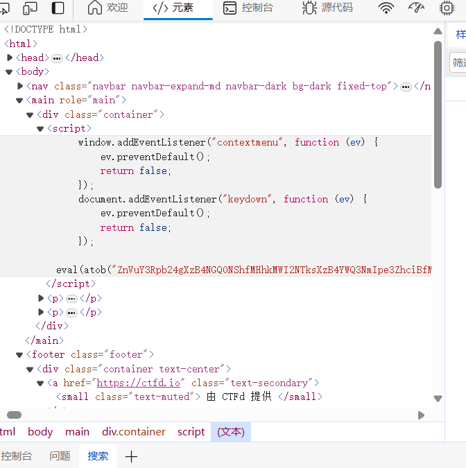Toggle device emulation mode icon

(x=30, y=8)
